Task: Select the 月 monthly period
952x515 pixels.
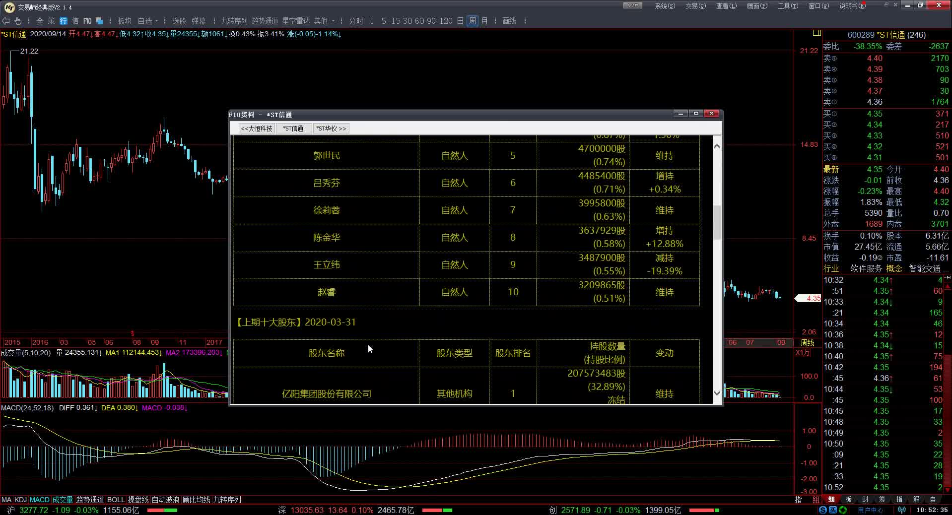Action: (x=484, y=21)
